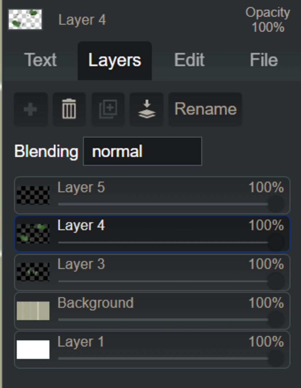Open the File tab
301x388 pixels.
click(x=264, y=60)
